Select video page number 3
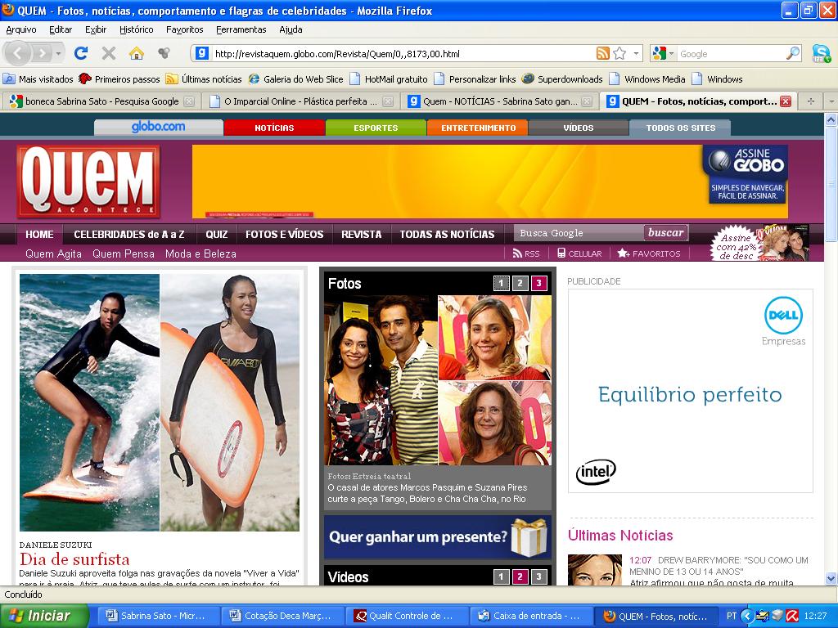Screen dimensions: 838x628 [x=538, y=576]
